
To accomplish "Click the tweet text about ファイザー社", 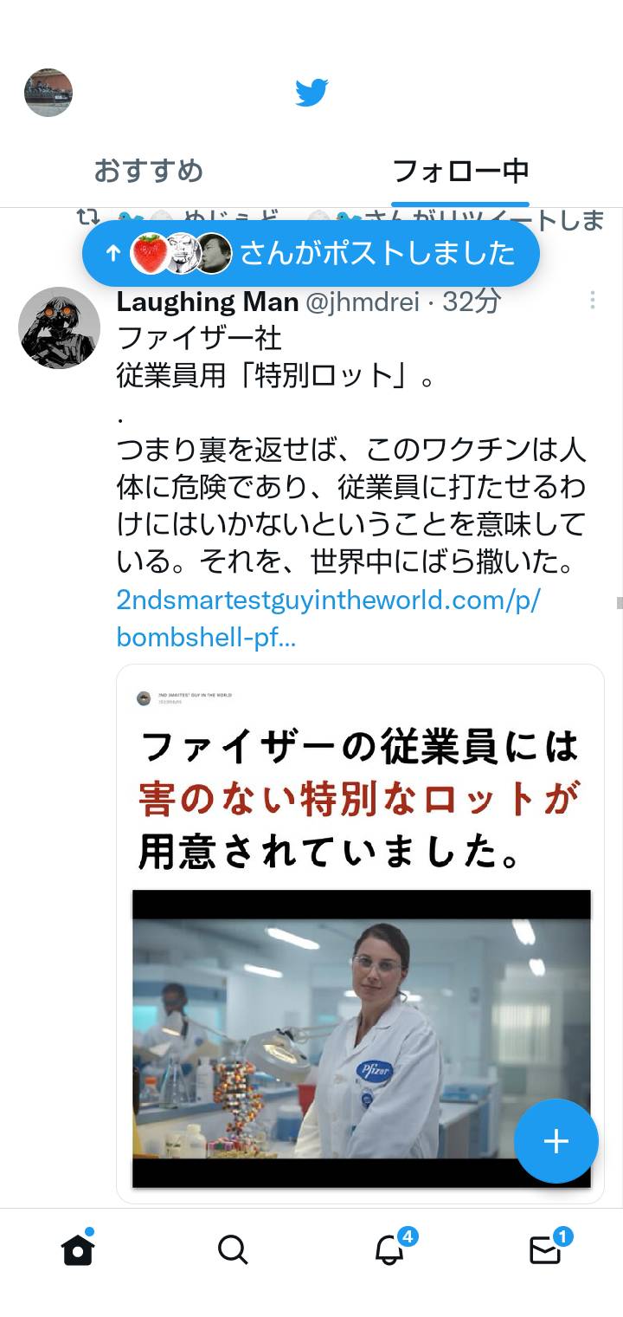I will (x=351, y=449).
